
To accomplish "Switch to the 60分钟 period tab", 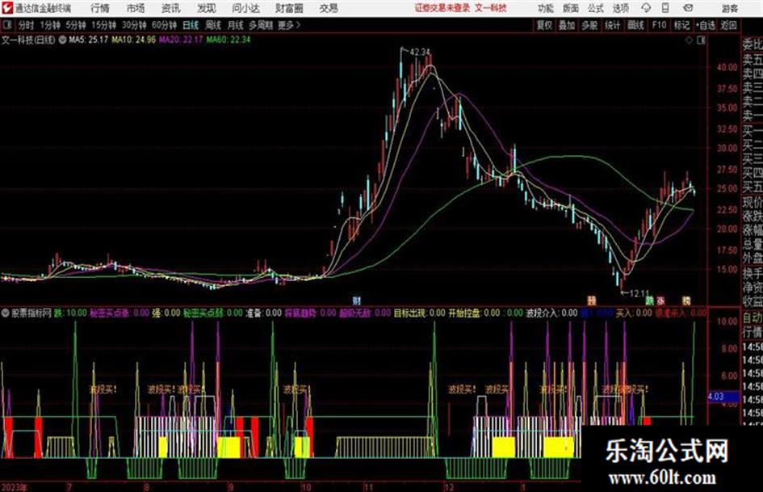I will pos(164,25).
